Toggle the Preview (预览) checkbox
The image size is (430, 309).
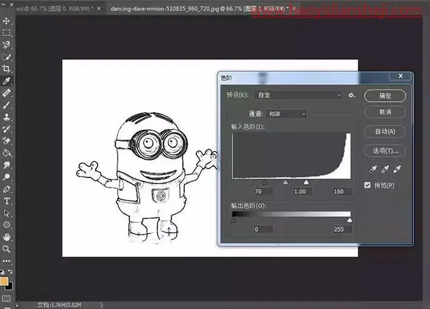tap(367, 185)
